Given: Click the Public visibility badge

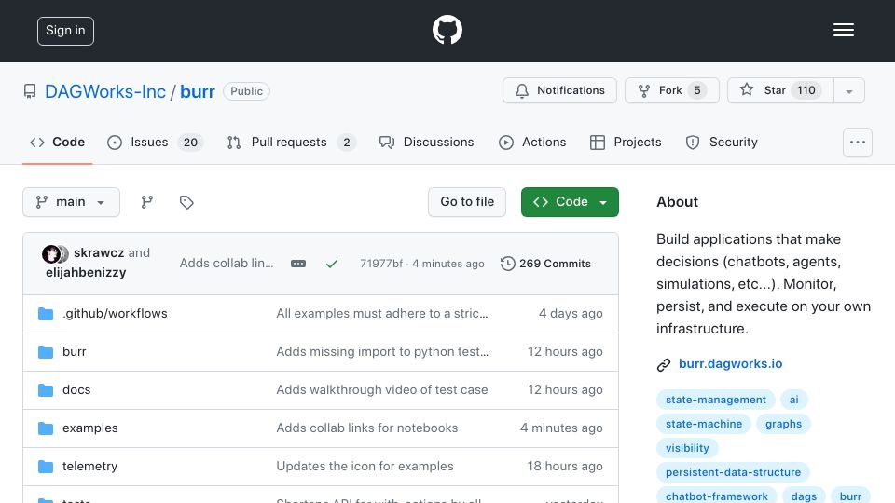Looking at the screenshot, I should pyautogui.click(x=246, y=91).
